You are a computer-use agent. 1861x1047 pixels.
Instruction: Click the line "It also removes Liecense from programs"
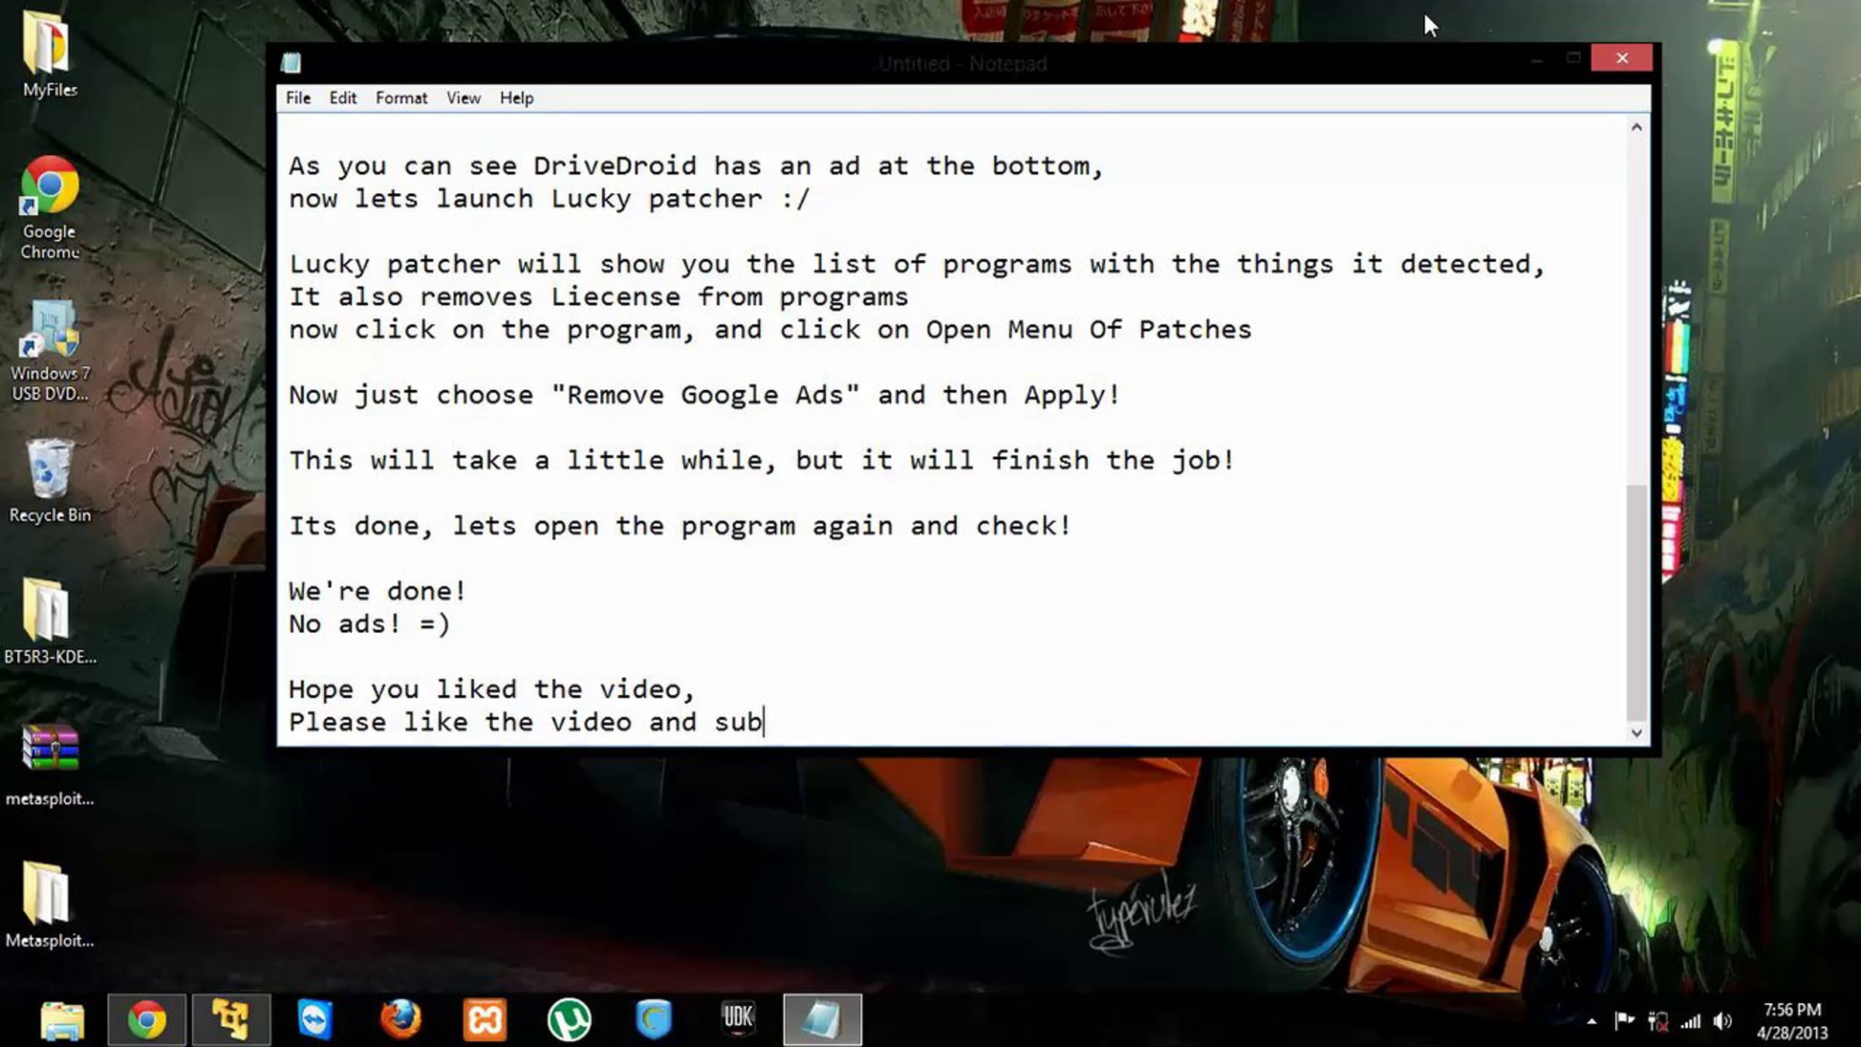pos(598,297)
